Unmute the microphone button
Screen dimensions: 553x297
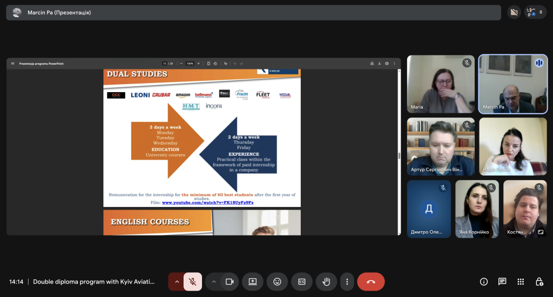(x=192, y=281)
